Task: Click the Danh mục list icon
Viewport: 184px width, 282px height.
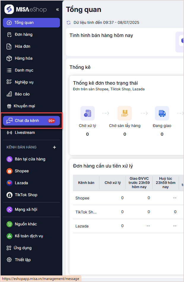Action: pos(9,70)
